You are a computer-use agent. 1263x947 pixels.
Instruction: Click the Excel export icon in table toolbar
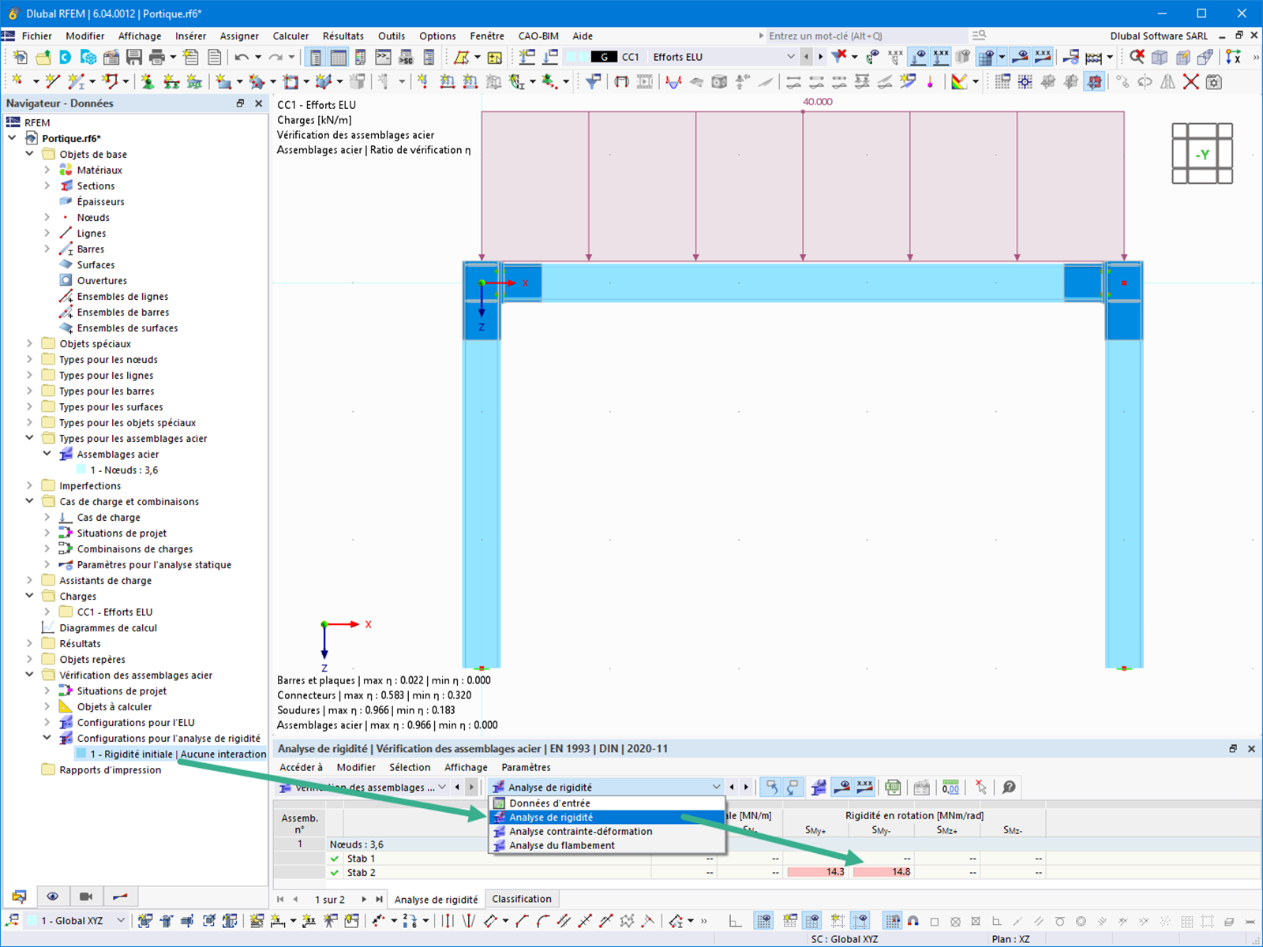click(893, 787)
